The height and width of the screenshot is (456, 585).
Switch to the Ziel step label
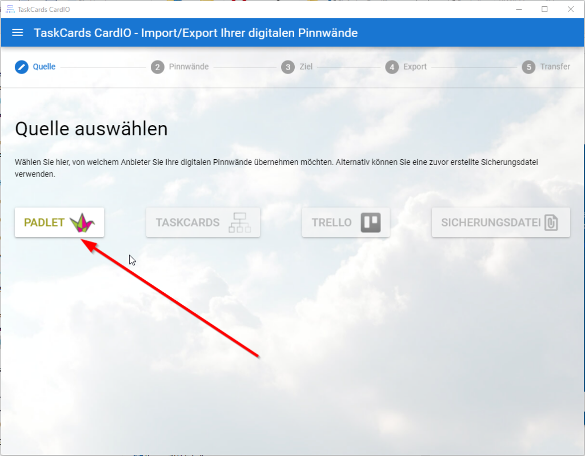coord(306,67)
